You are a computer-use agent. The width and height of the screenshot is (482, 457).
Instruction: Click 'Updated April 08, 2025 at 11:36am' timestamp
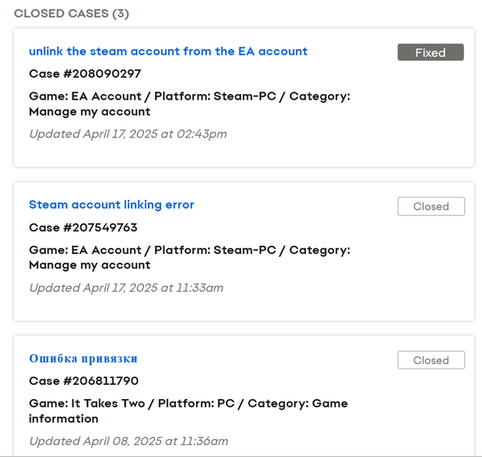coord(129,441)
